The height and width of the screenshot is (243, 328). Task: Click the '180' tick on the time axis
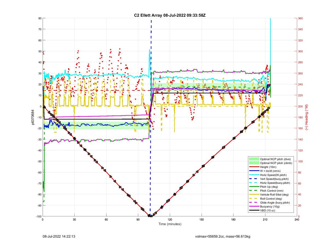(233, 219)
